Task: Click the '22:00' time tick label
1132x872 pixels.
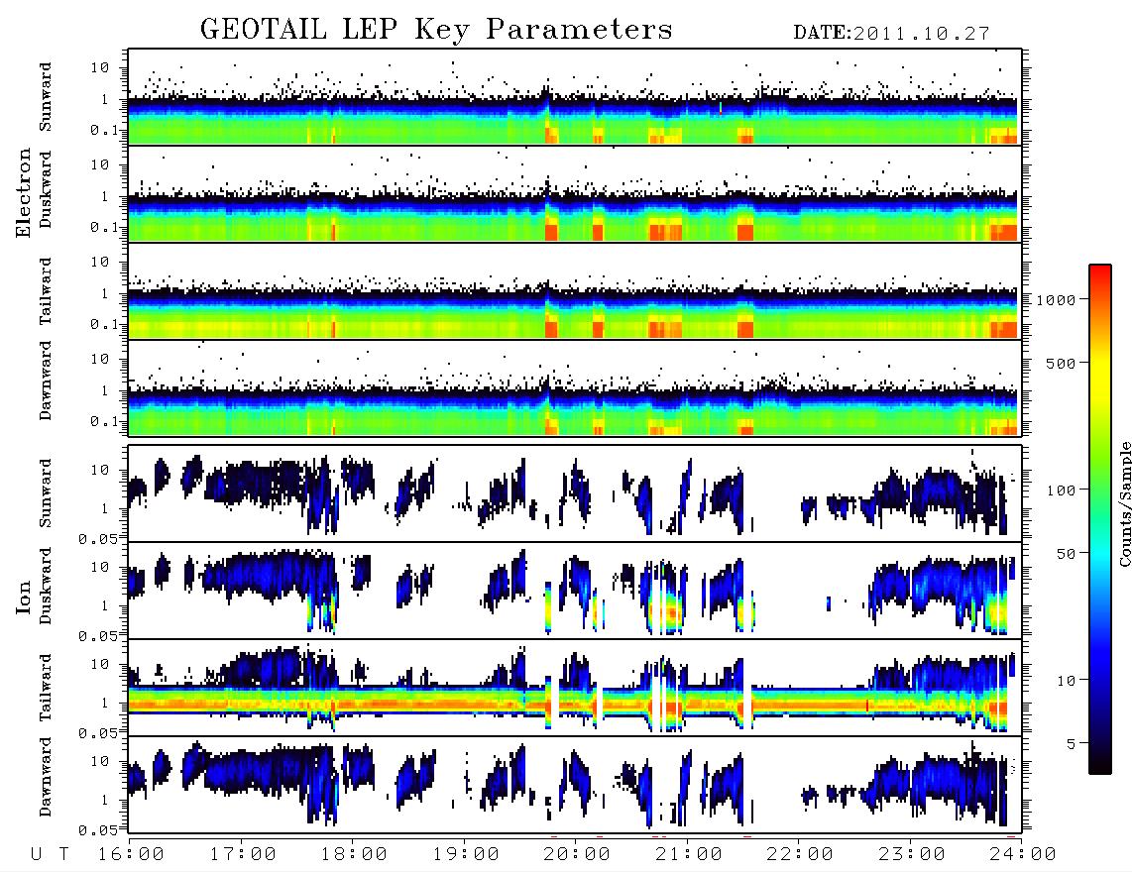Action: click(x=800, y=855)
